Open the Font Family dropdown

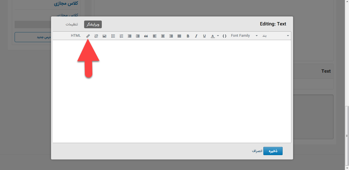(x=244, y=36)
